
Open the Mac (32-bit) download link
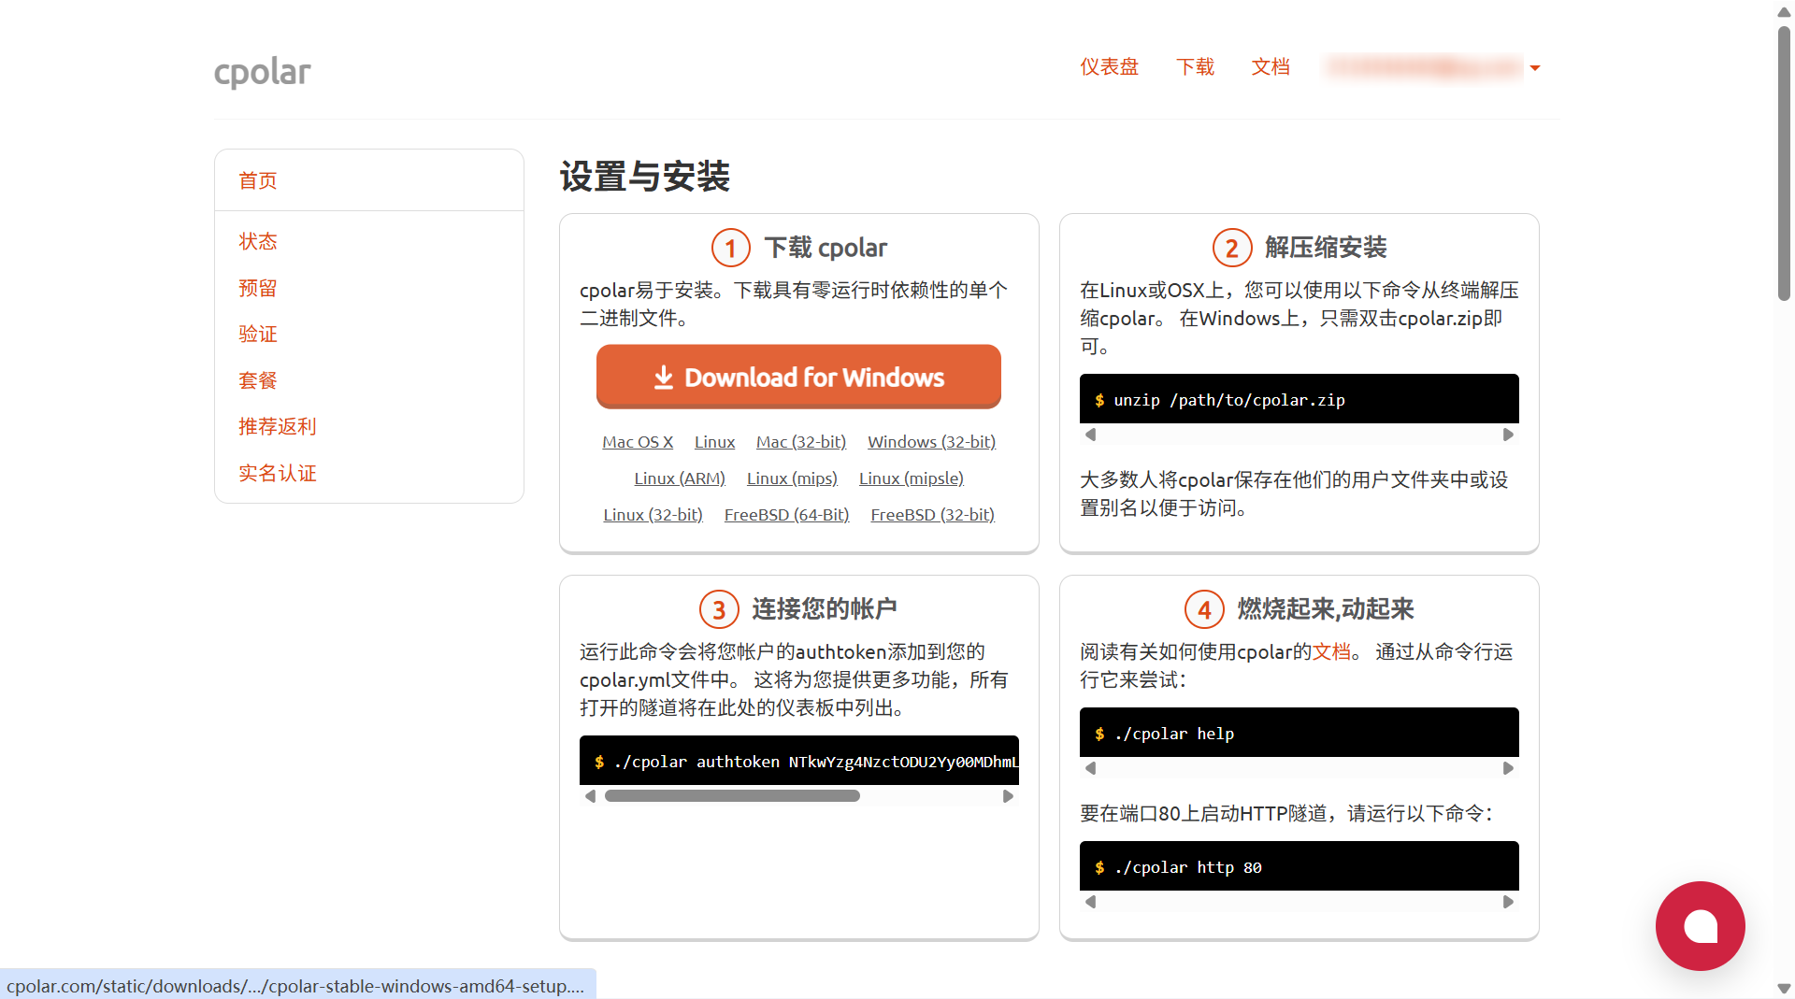click(801, 442)
